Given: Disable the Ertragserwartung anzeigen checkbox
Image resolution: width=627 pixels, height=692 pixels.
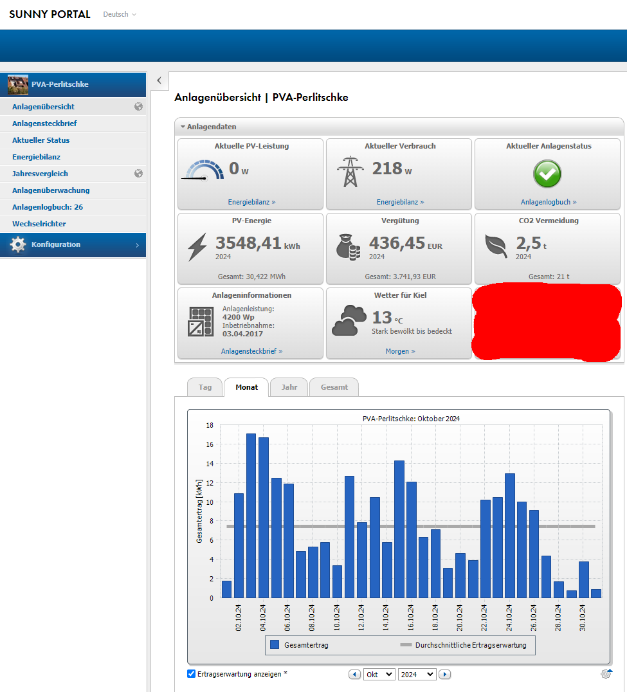Looking at the screenshot, I should 191,674.
